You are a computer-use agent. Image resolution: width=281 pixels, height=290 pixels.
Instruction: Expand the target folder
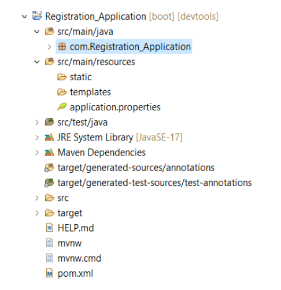(37, 213)
